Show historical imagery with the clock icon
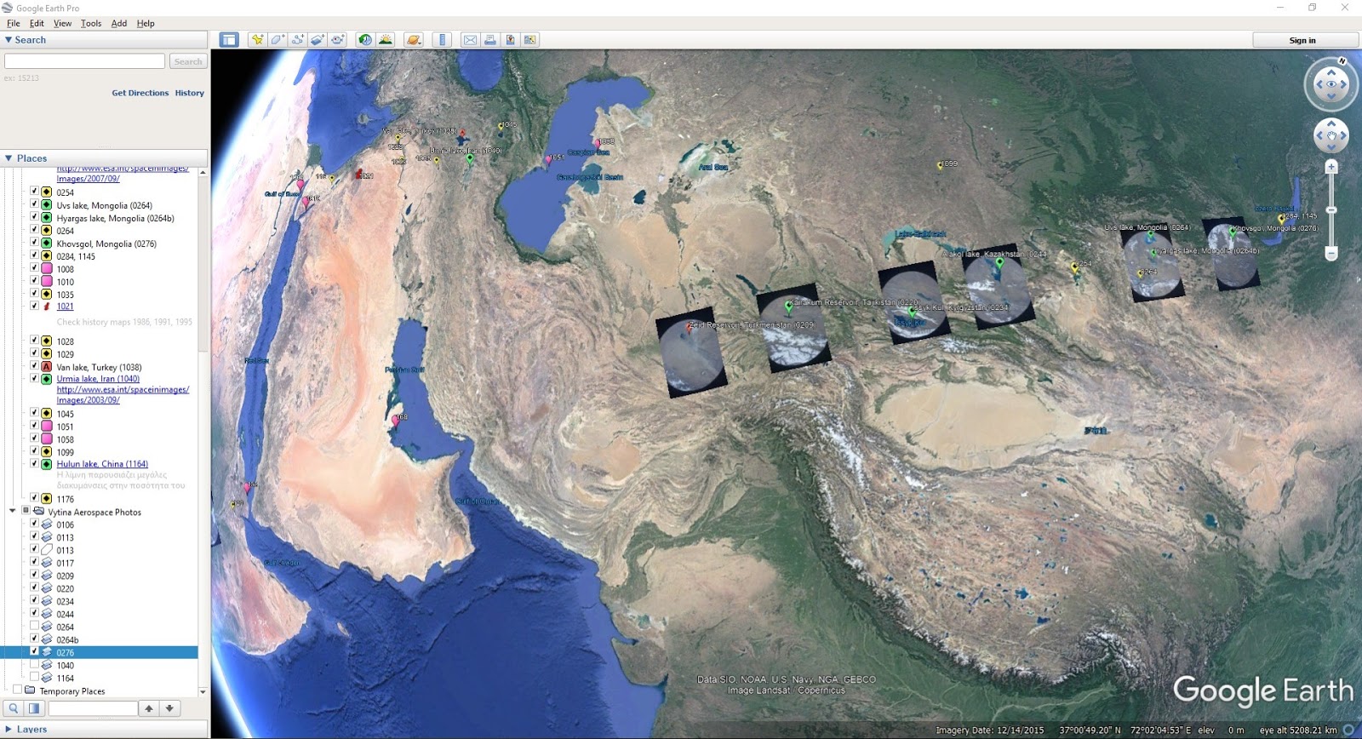 (x=365, y=39)
